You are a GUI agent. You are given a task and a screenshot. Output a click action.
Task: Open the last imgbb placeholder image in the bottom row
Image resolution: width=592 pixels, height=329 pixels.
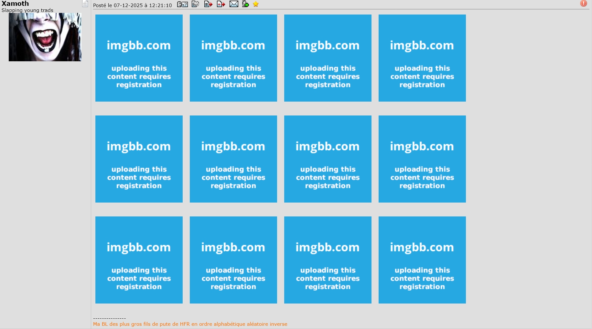[422, 260]
